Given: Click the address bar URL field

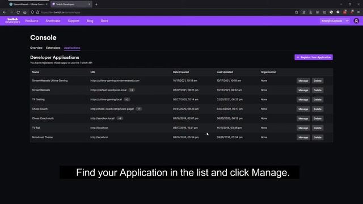Looking at the screenshot, I should tap(162, 12).
